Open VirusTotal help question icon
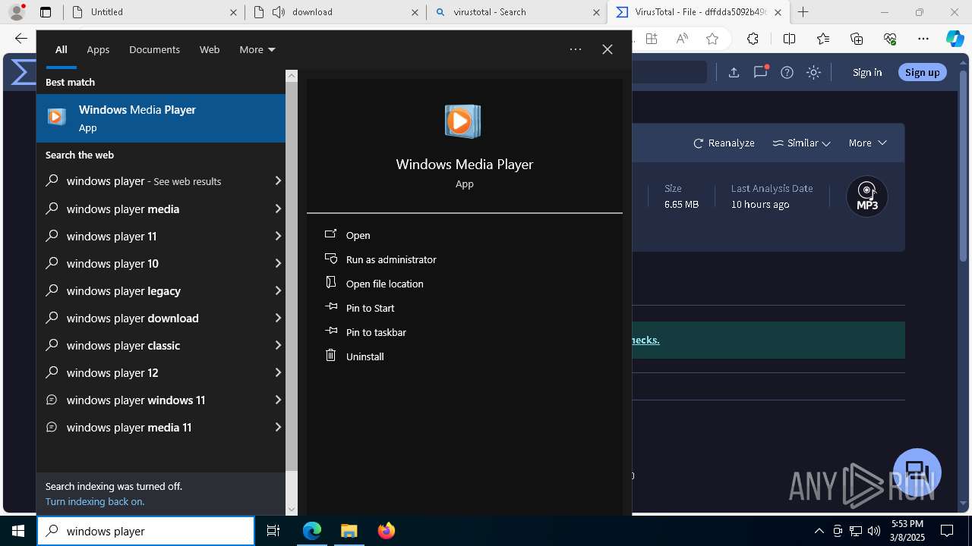The height and width of the screenshot is (546, 972). point(787,72)
